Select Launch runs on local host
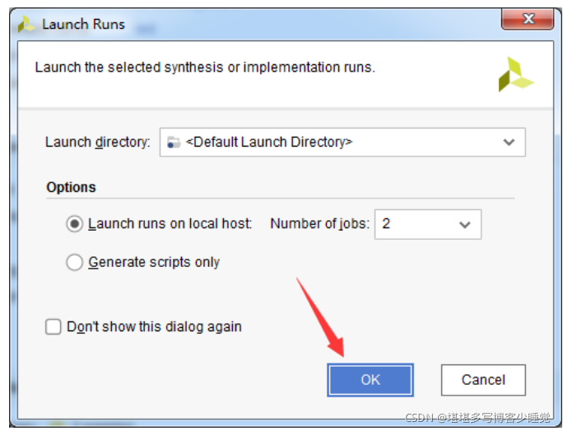This screenshot has width=563, height=431. [75, 223]
